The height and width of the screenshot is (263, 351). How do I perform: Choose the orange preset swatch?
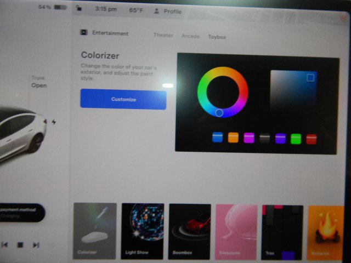tap(233, 138)
